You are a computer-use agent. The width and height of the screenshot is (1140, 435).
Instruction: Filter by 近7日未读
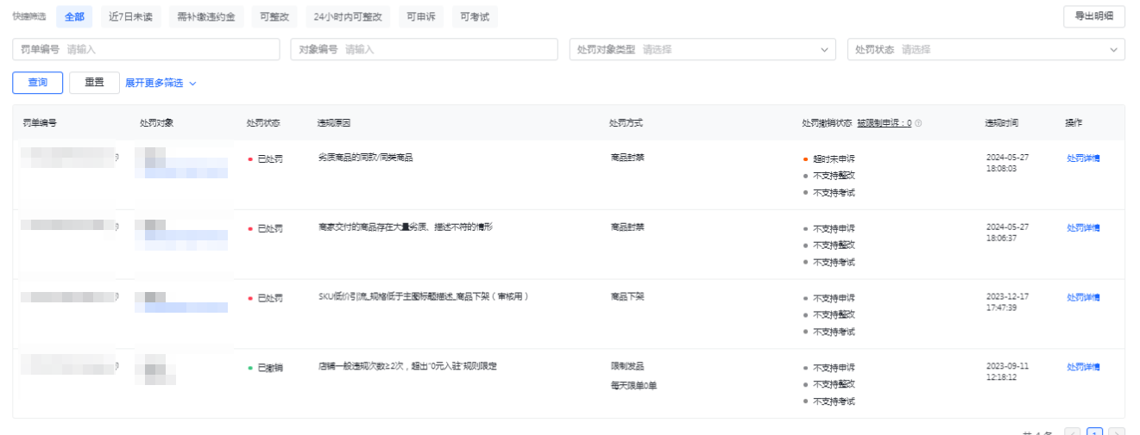point(129,16)
